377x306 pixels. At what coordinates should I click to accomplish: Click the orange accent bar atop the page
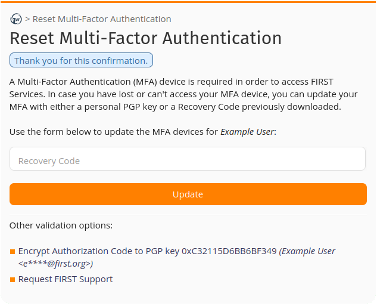click(x=188, y=2)
